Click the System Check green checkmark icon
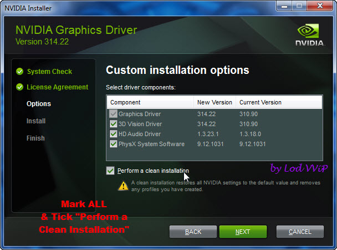Viewport: 337px width, 250px height. [x=19, y=71]
